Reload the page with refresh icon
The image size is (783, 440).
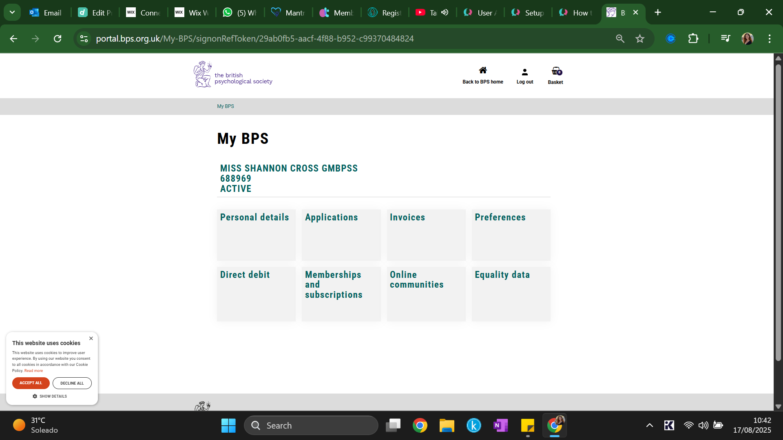pyautogui.click(x=58, y=39)
